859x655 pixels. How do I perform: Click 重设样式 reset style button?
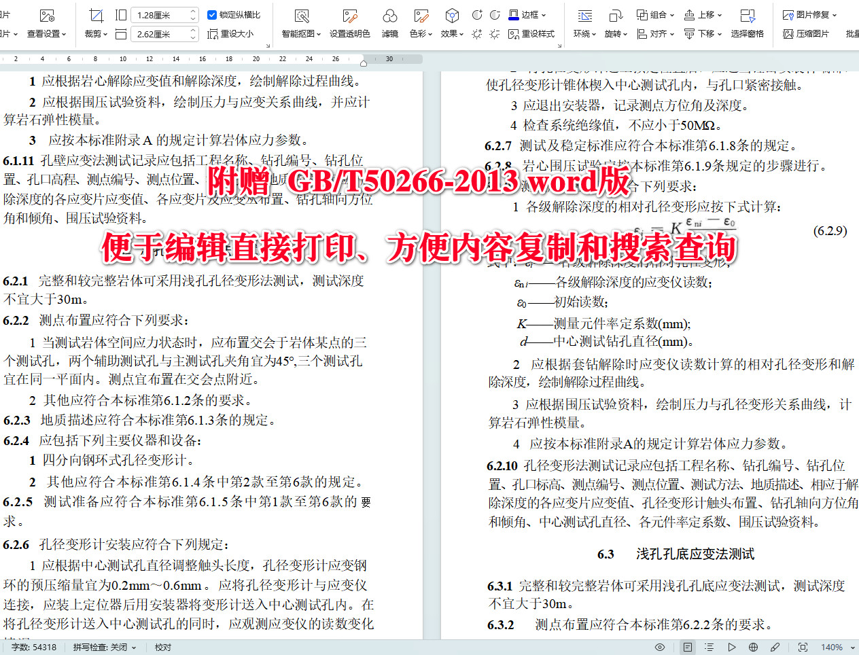tap(531, 33)
